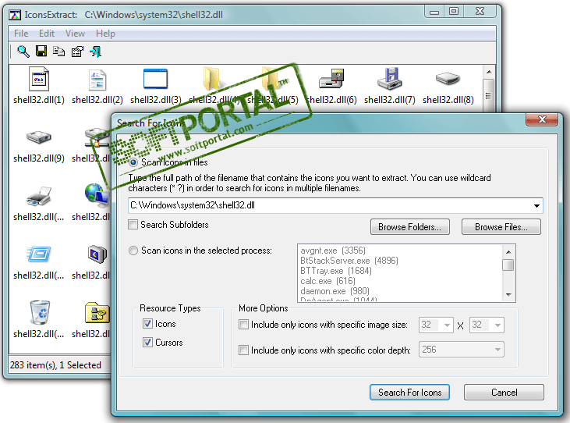The image size is (570, 423).
Task: Open the View menu
Action: point(75,34)
